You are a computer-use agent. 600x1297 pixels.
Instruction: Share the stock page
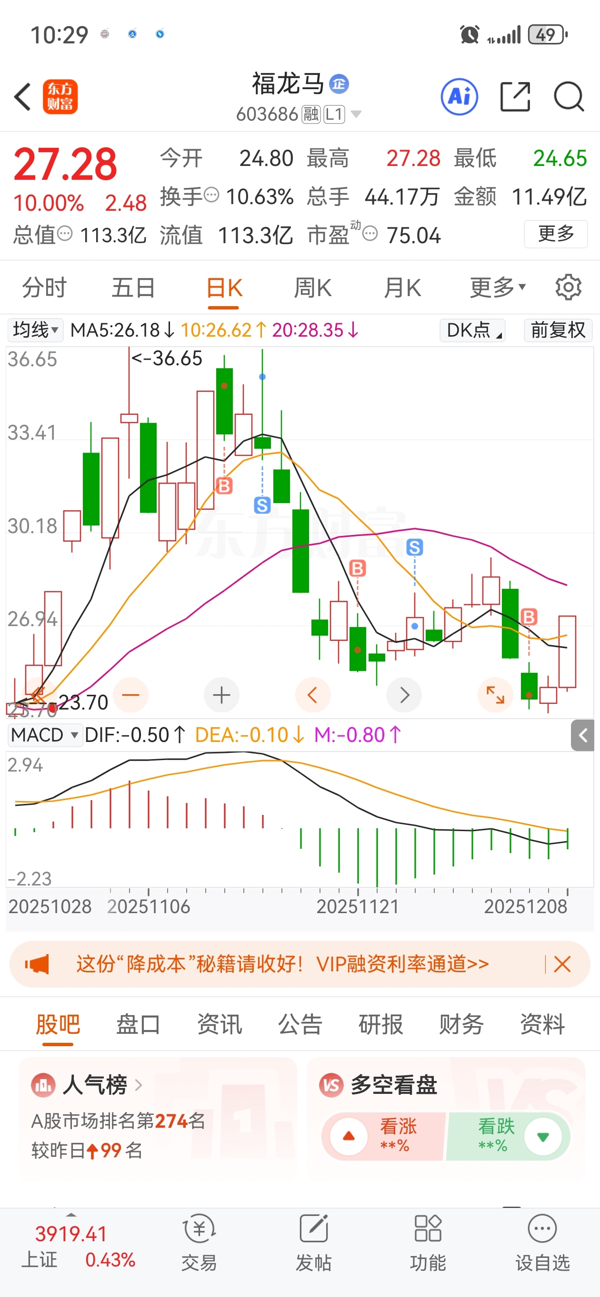coord(516,97)
